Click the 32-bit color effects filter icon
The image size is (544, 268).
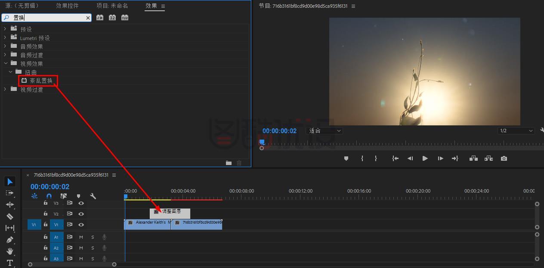[112, 18]
